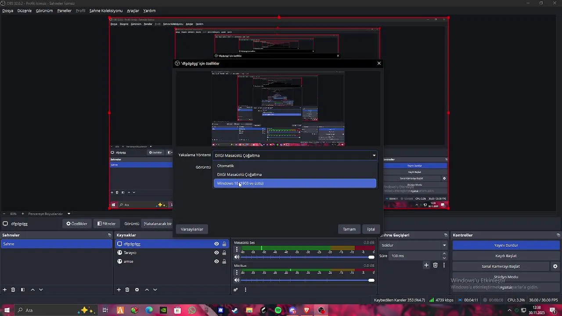This screenshot has width=562, height=316.
Task: Expand Yakalama Yöntemi combo box
Action: click(295, 155)
